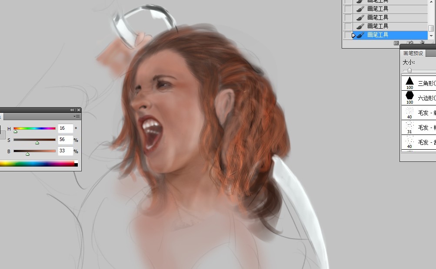Click the saturation (S) slider handle
Image resolution: width=436 pixels, height=269 pixels.
[x=37, y=143]
